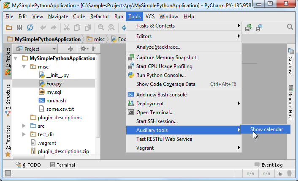Open project view settings gear icon

point(83,49)
